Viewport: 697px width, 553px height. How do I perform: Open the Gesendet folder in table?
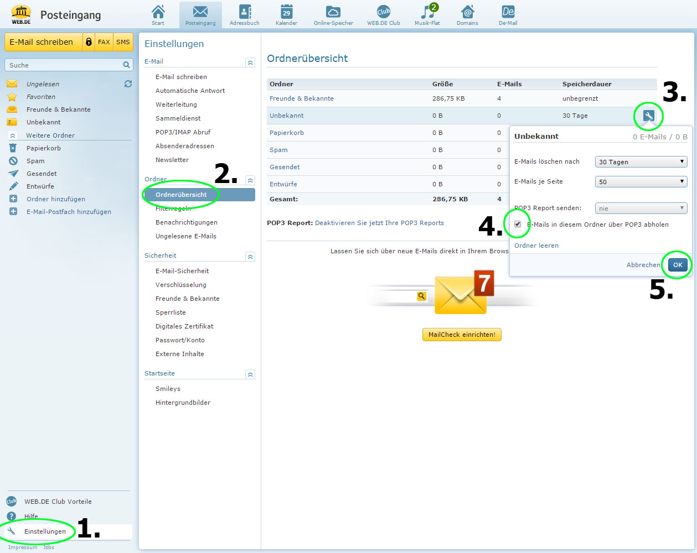[x=285, y=167]
